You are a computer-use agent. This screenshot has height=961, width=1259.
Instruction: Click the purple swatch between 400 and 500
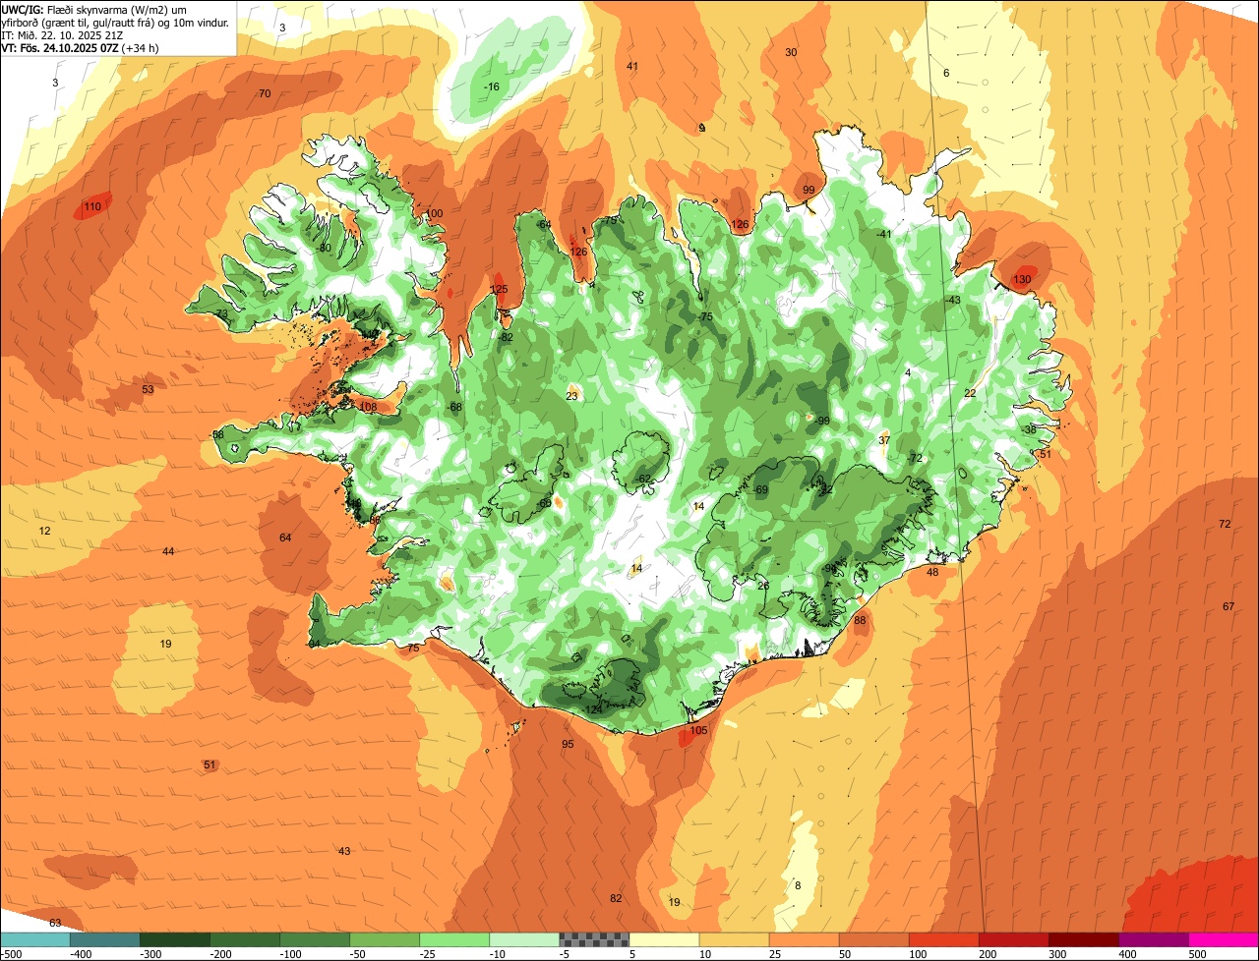[x=1153, y=939]
